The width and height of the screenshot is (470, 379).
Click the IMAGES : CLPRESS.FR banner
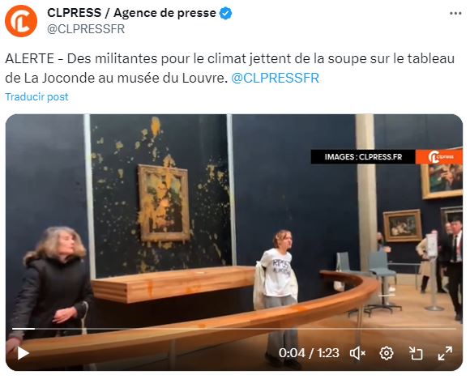pos(363,156)
